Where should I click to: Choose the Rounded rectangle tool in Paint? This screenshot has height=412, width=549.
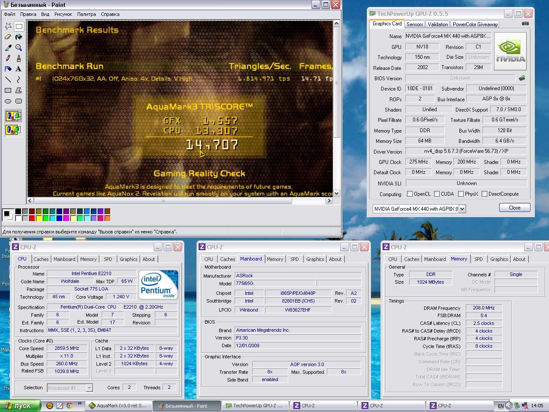pyautogui.click(x=18, y=101)
